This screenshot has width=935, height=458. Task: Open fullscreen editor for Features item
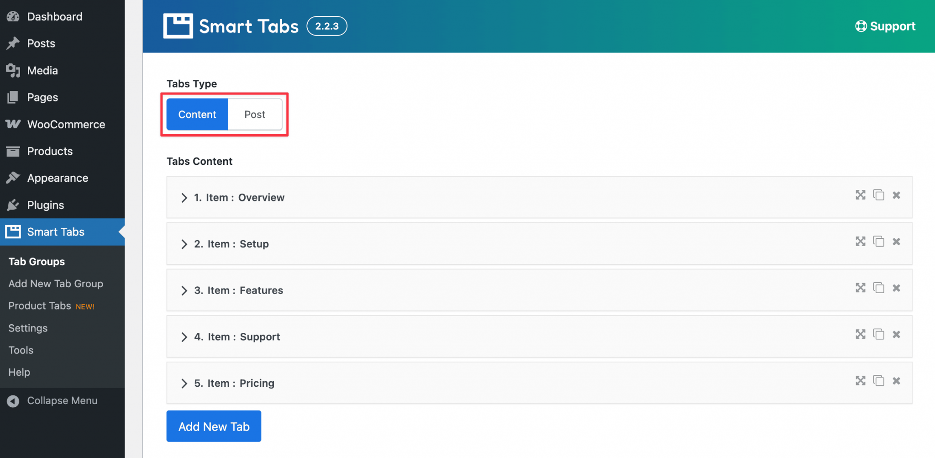(861, 288)
